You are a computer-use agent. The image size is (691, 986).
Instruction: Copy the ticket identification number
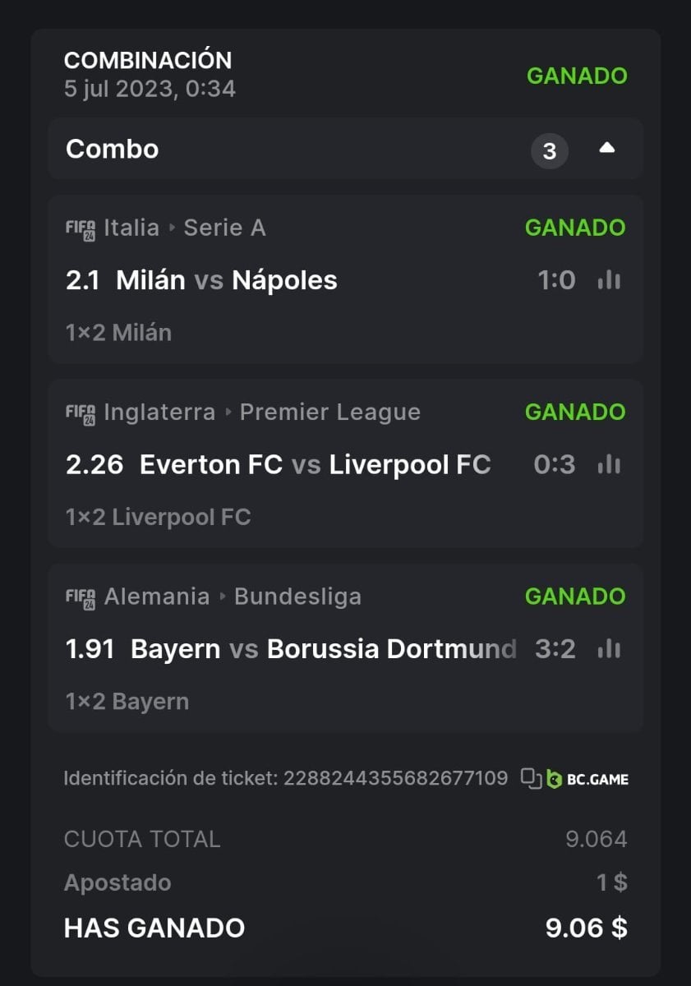tap(532, 778)
